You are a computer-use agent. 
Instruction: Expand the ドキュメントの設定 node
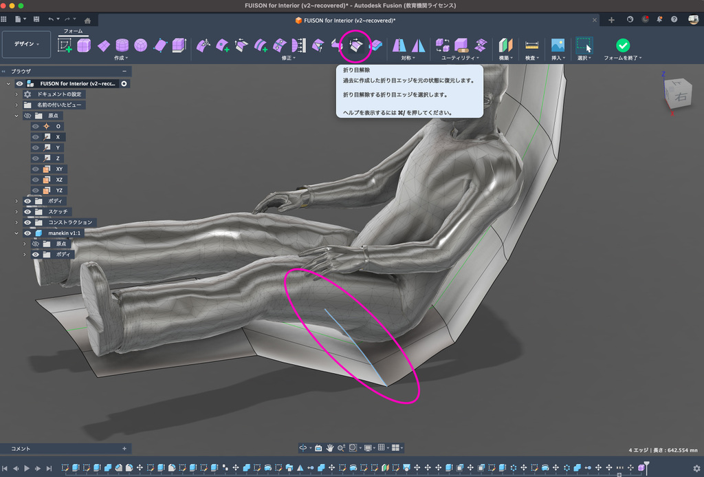tap(16, 94)
